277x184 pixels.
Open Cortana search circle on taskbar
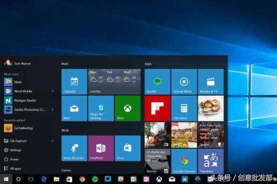18,179
